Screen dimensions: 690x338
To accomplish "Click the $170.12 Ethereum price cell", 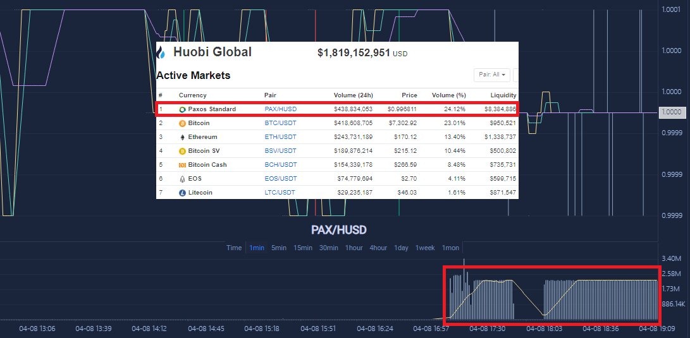I will click(406, 136).
